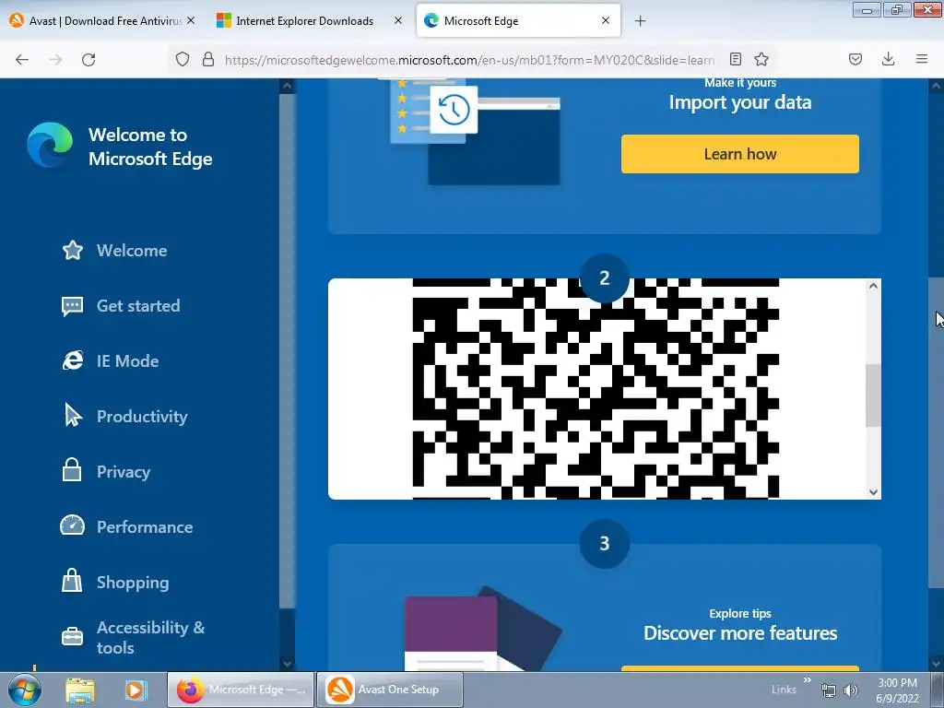This screenshot has width=944, height=708.
Task: Open the Windows Start menu
Action: pos(25,690)
